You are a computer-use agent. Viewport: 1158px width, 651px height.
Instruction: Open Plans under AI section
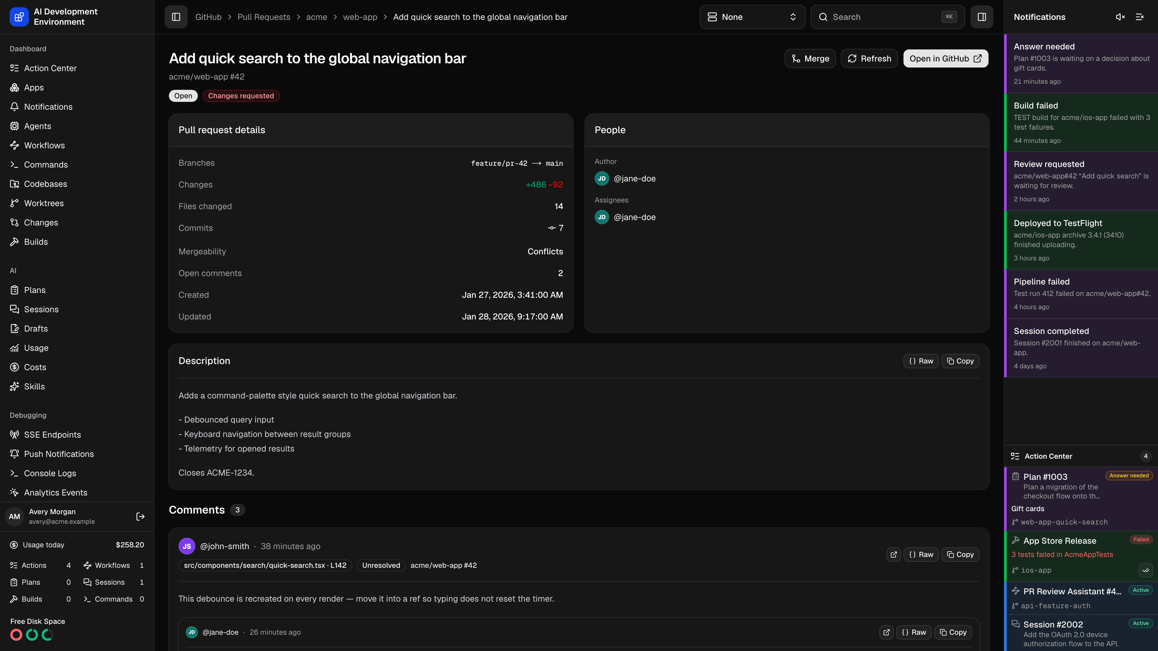[77, 290]
